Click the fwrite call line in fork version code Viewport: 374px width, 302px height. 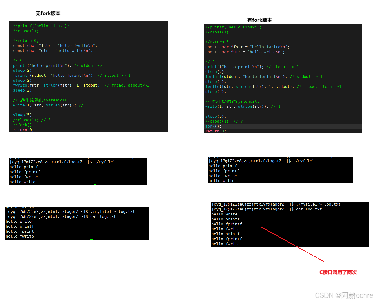point(273,87)
